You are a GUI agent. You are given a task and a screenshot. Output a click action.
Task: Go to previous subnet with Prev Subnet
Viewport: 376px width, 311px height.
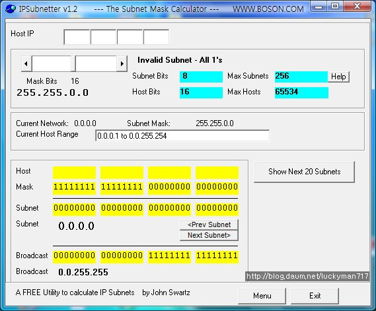(x=209, y=225)
